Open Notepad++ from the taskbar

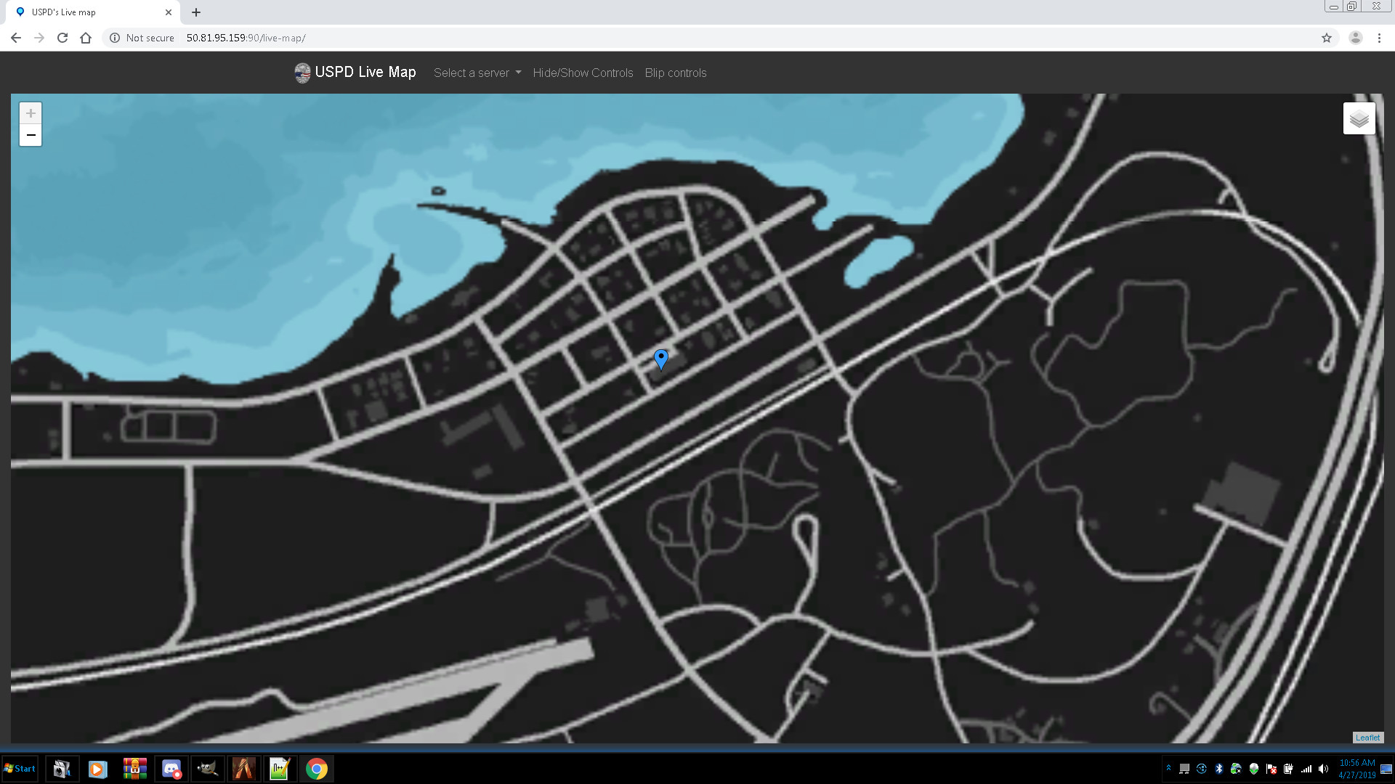point(280,769)
